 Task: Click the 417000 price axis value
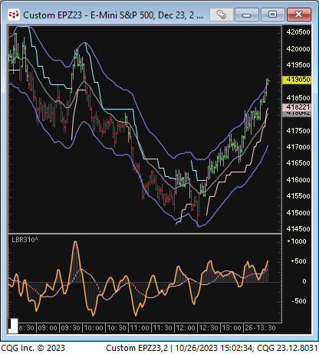(298, 147)
